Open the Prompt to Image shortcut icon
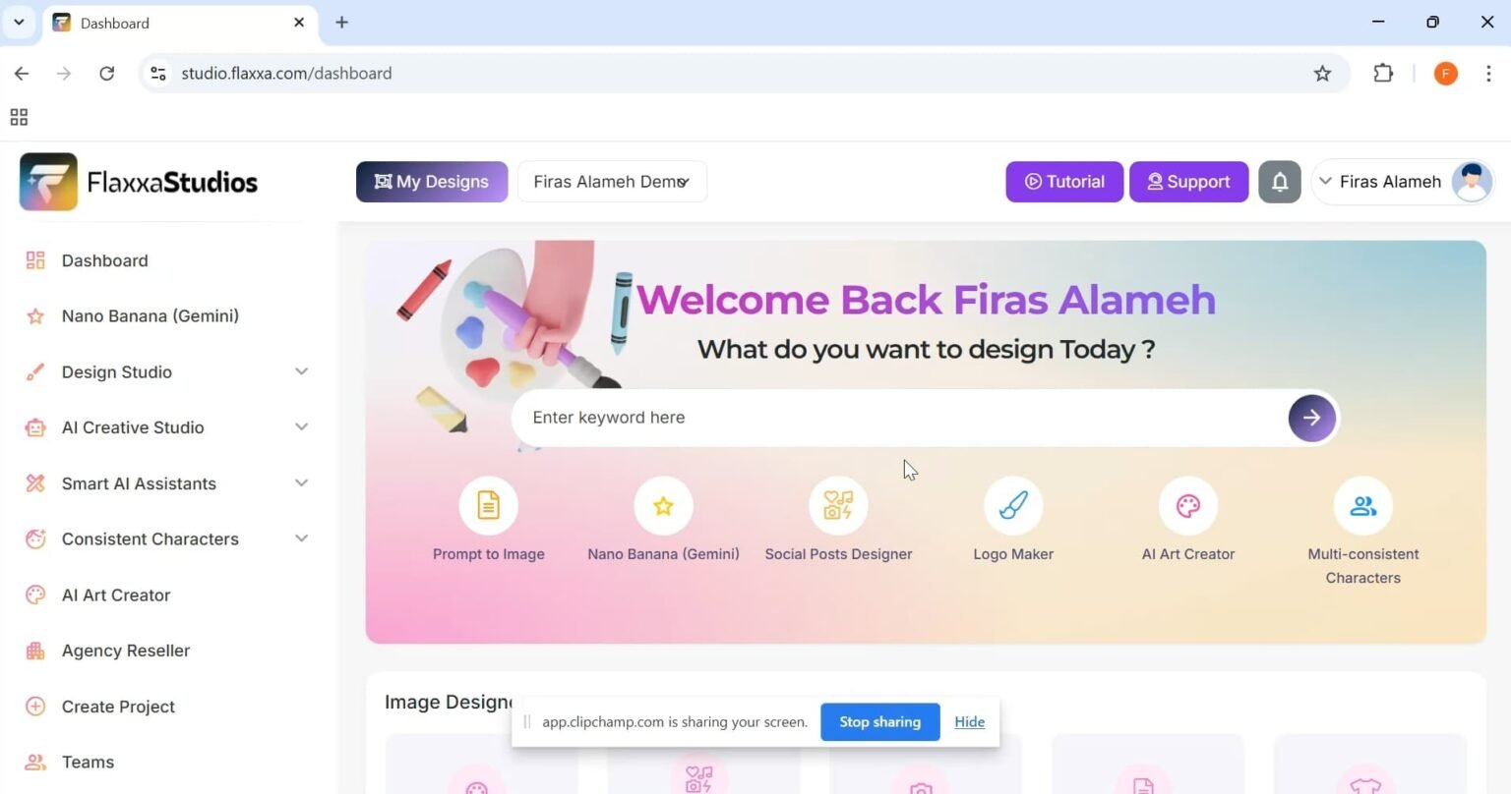This screenshot has width=1511, height=794. [488, 505]
